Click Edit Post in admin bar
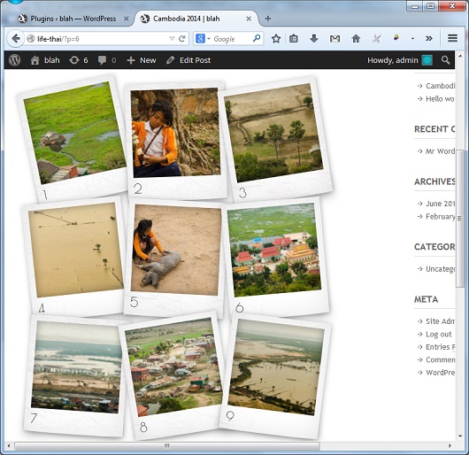Screen dimensions: 469x455 point(188,60)
